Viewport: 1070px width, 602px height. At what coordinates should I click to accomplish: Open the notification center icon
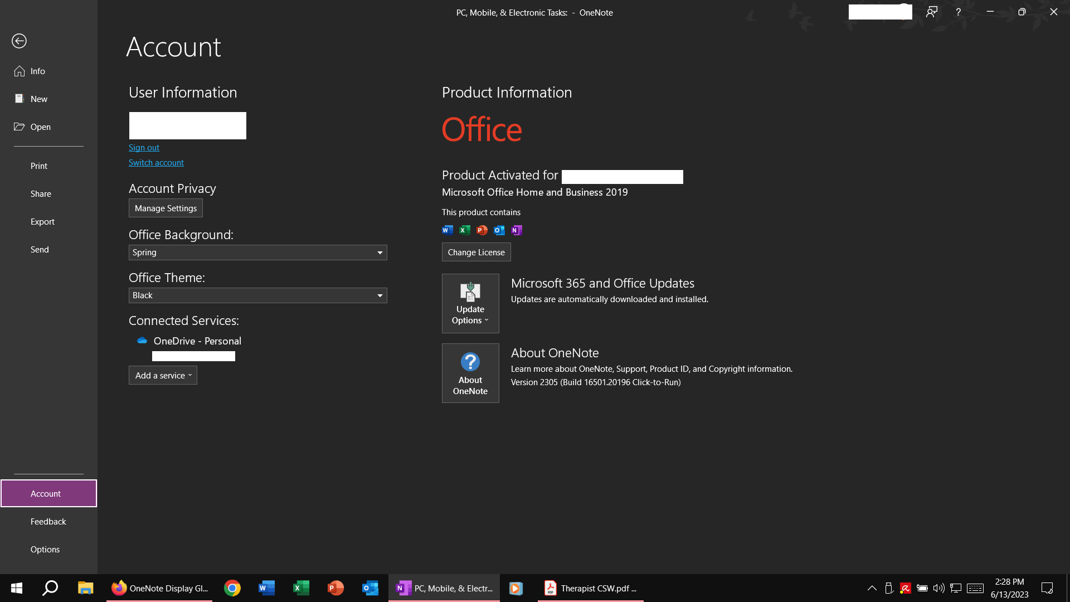coord(1047,588)
